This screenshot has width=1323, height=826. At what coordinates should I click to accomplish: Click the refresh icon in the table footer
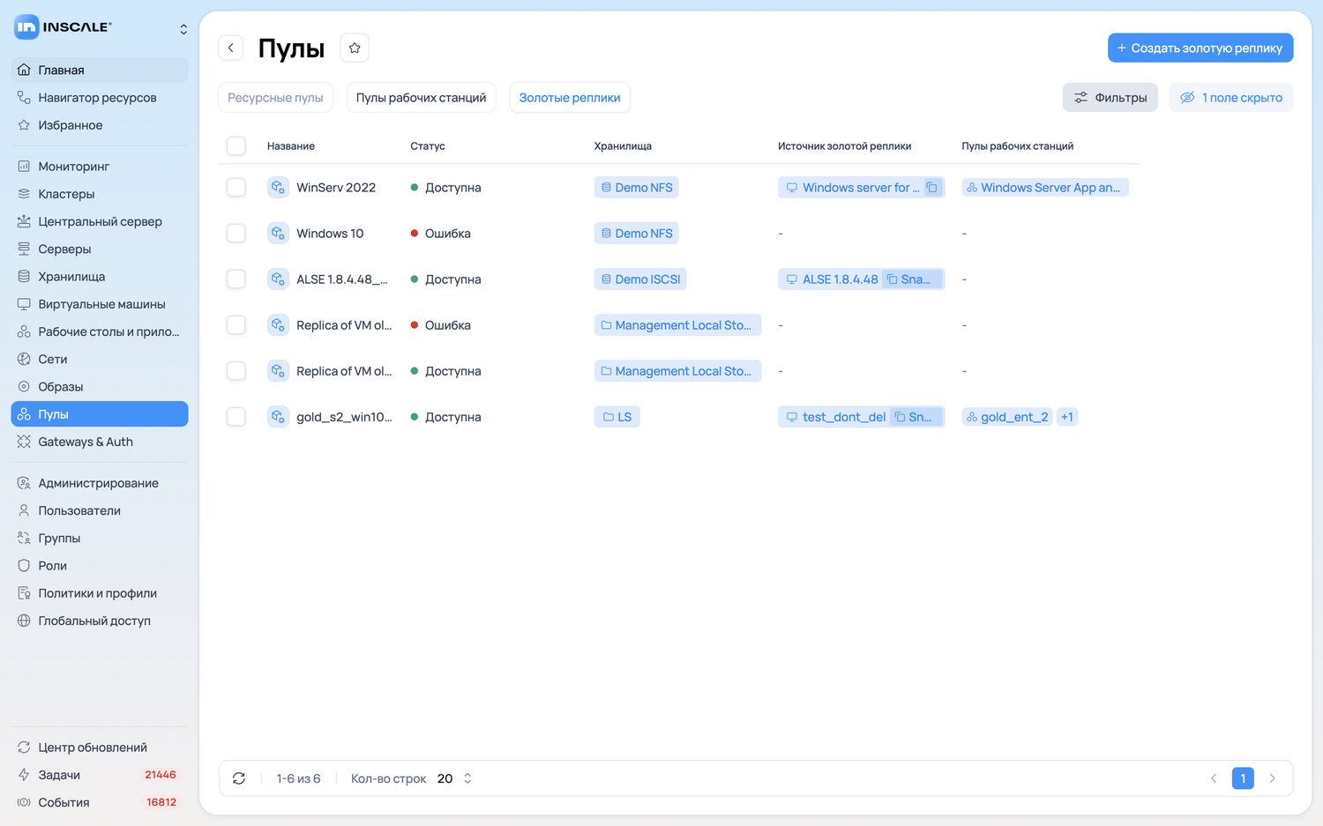(x=239, y=778)
